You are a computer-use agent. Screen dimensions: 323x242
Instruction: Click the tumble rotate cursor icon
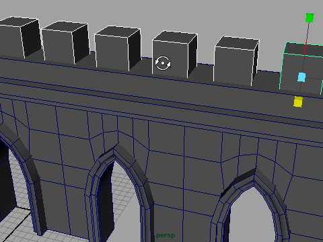click(163, 63)
